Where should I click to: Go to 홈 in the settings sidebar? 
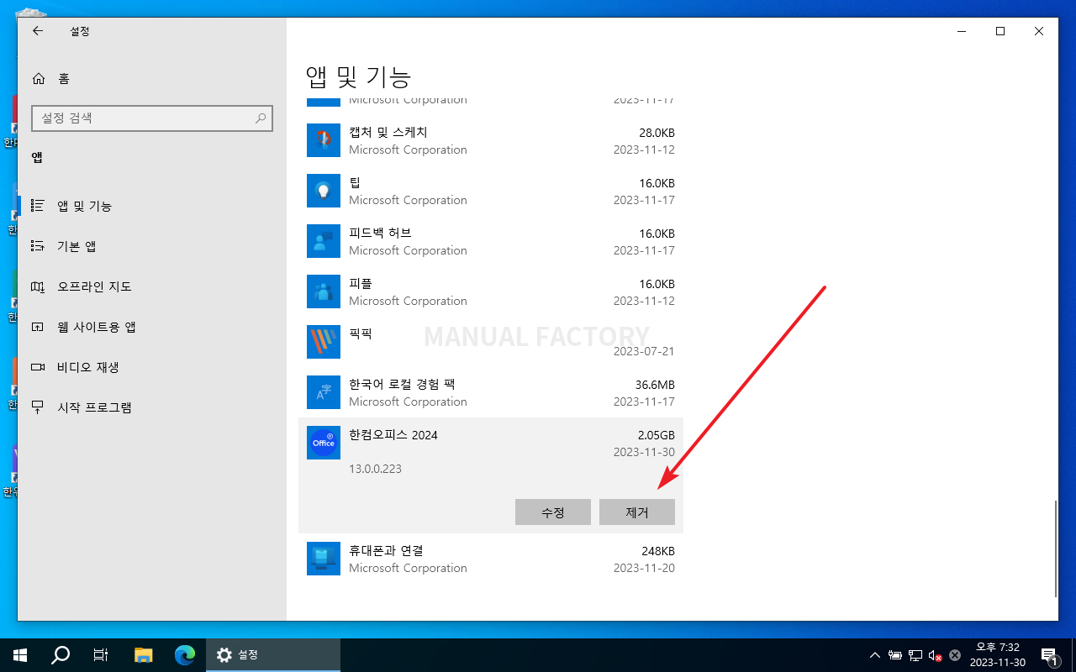point(151,78)
